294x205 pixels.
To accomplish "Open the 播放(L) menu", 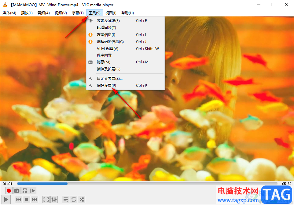I will (27, 13).
